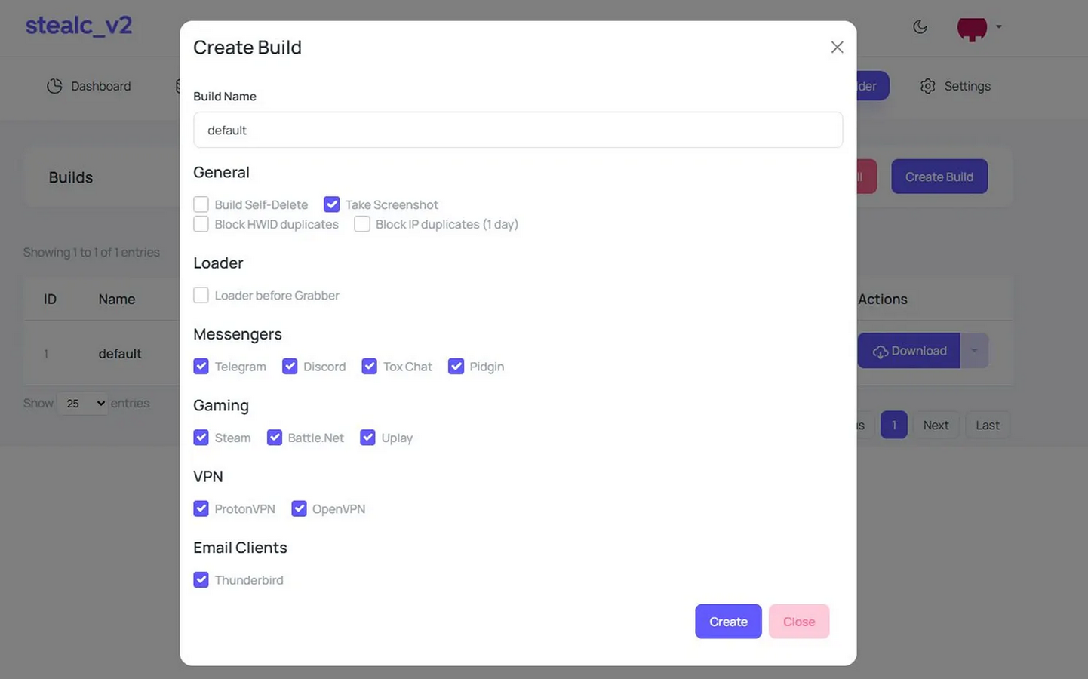Toggle the Battle.Net checkbox
Image resolution: width=1088 pixels, height=679 pixels.
tap(275, 438)
